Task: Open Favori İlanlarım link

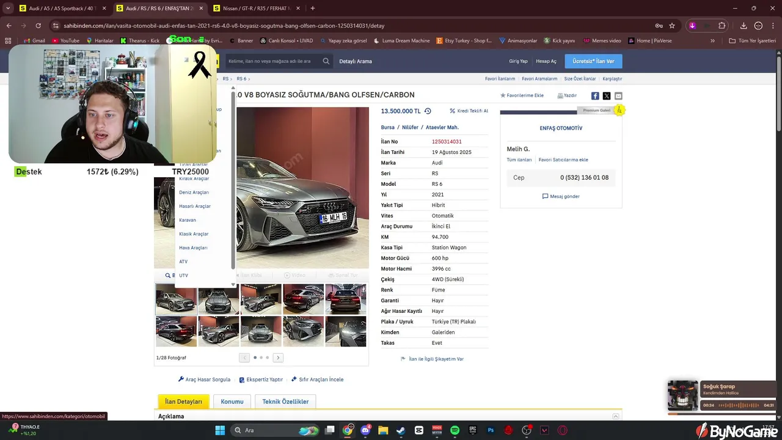Action: click(500, 79)
